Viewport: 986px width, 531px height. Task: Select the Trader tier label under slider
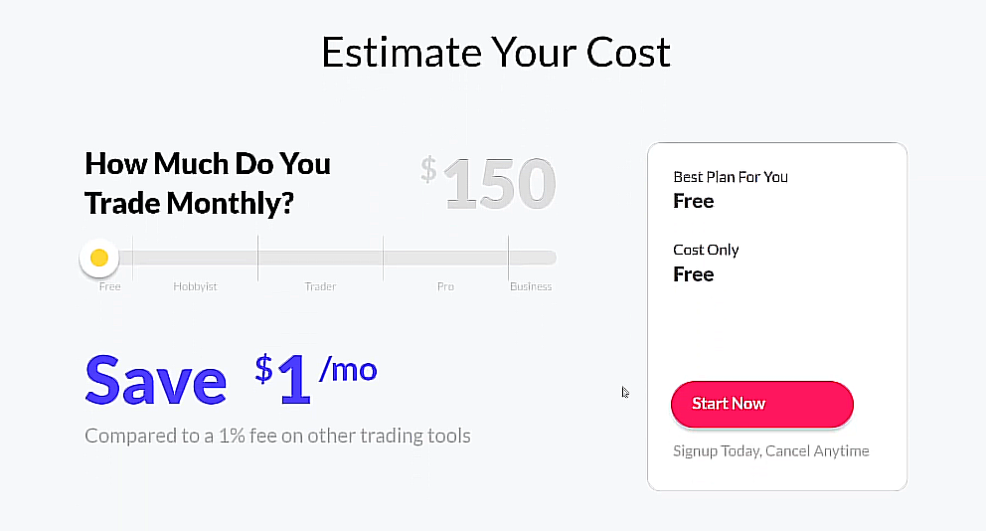tap(320, 286)
